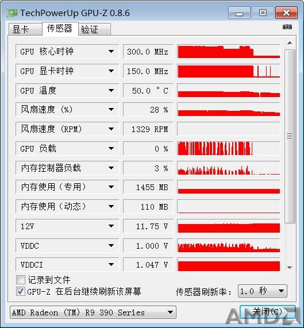This screenshot has width=304, height=328.
Task: Click the 300.0 MHz core clock value
Action: 148,52
